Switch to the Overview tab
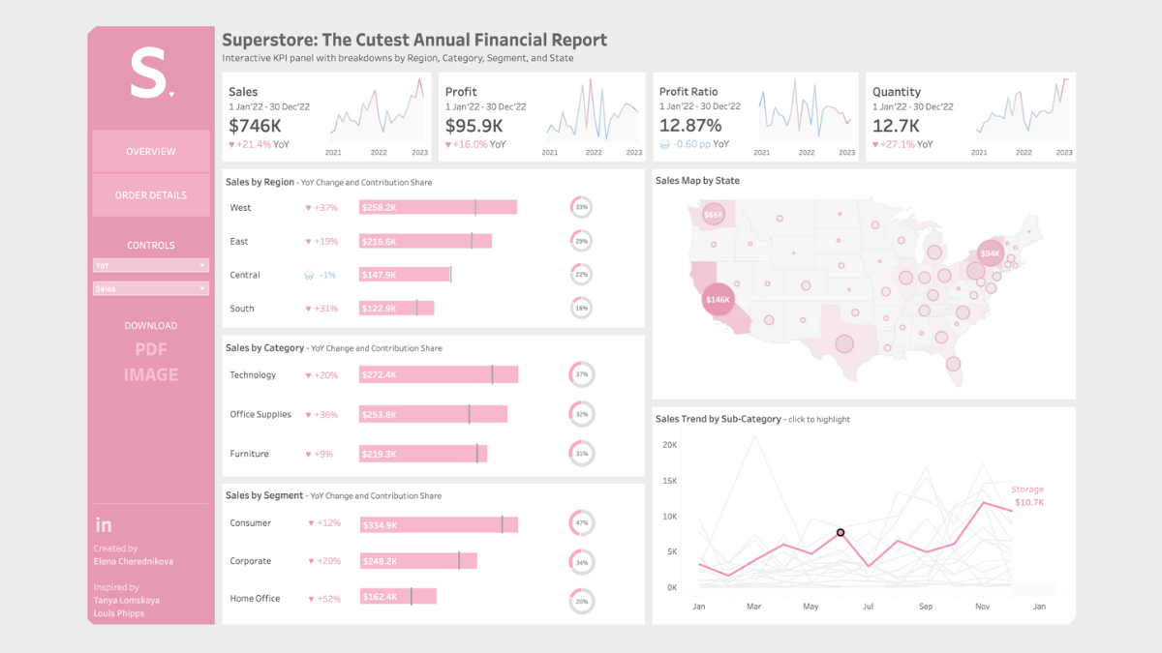The image size is (1162, 653). (150, 152)
